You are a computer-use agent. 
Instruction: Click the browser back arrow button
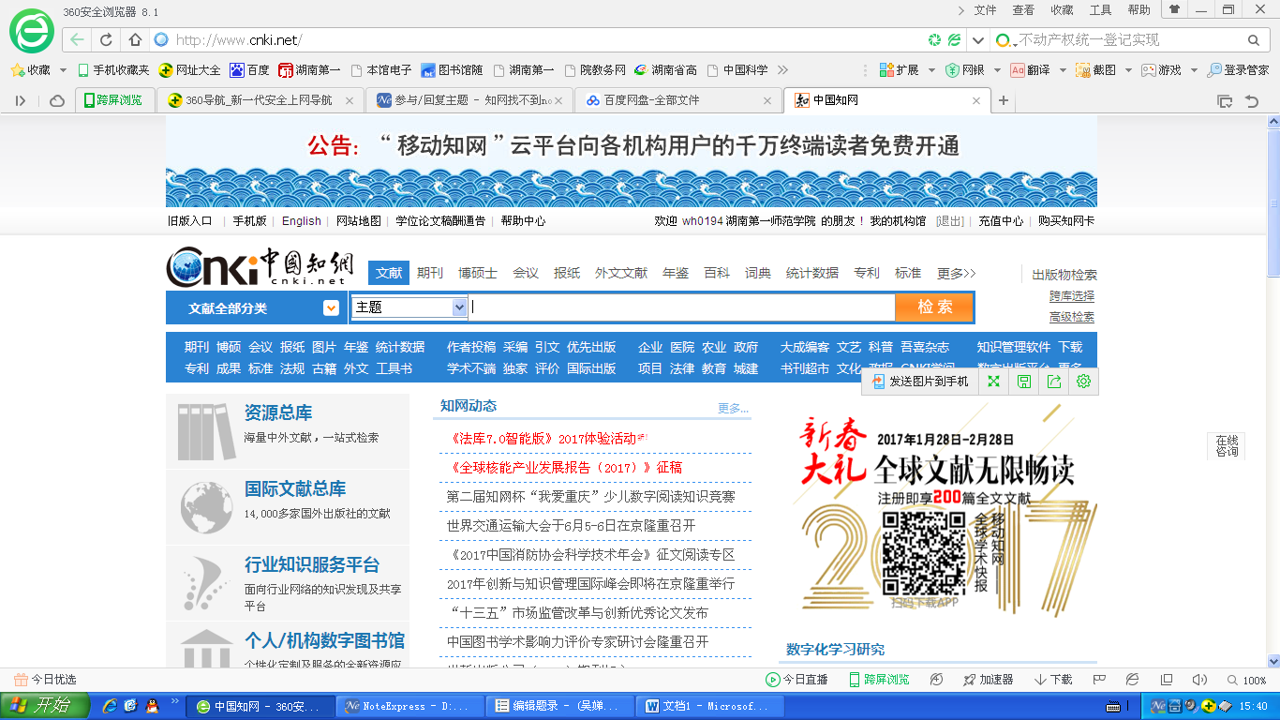[77, 40]
